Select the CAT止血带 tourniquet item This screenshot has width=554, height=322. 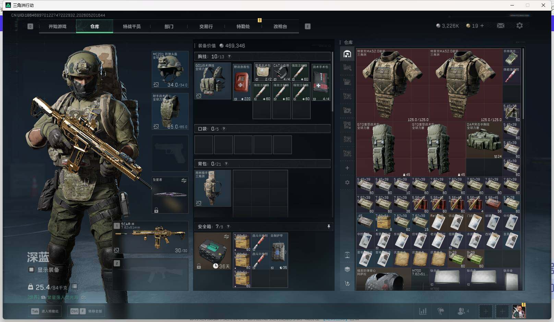pos(281,72)
